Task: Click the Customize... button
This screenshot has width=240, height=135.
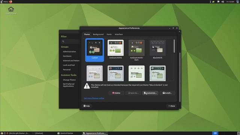Action: coord(150,93)
